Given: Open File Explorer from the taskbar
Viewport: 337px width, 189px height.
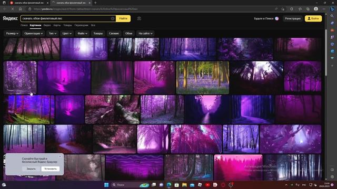Looking at the screenshot, I should tap(184, 185).
